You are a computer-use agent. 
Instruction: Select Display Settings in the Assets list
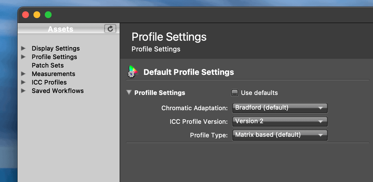click(x=56, y=48)
